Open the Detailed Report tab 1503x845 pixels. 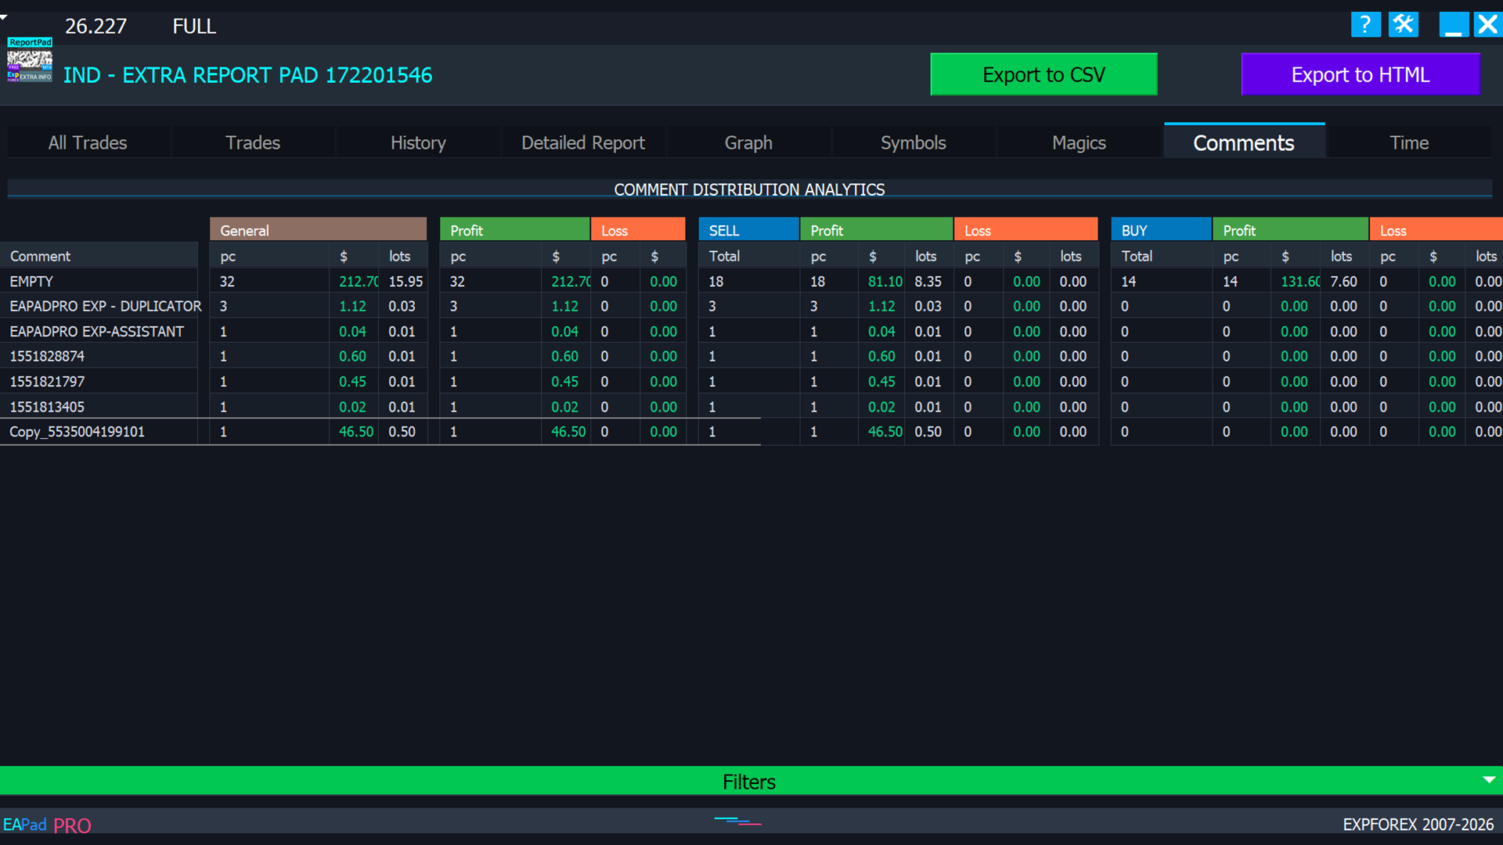tap(583, 142)
